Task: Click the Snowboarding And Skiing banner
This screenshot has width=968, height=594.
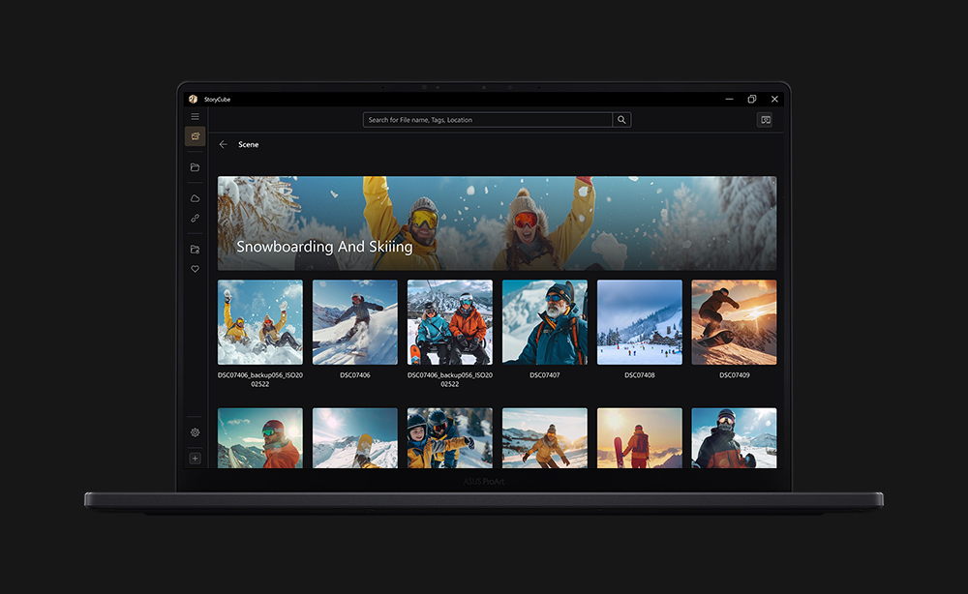Action: (497, 223)
